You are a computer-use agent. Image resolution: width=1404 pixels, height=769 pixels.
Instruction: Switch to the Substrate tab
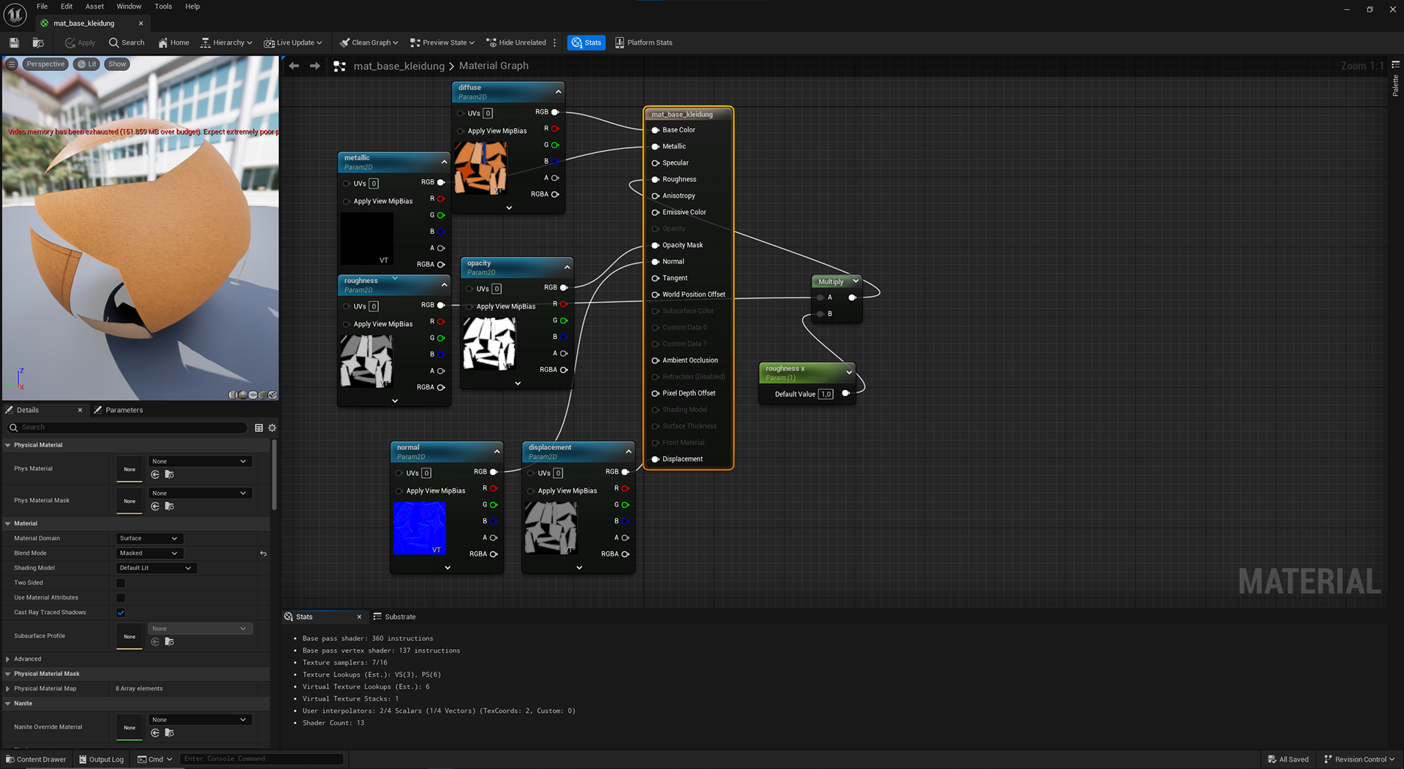click(395, 617)
